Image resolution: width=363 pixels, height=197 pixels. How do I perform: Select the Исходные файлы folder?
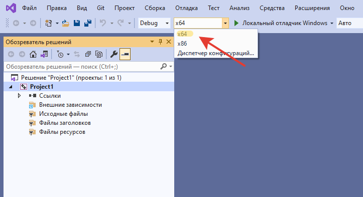[x=63, y=114]
